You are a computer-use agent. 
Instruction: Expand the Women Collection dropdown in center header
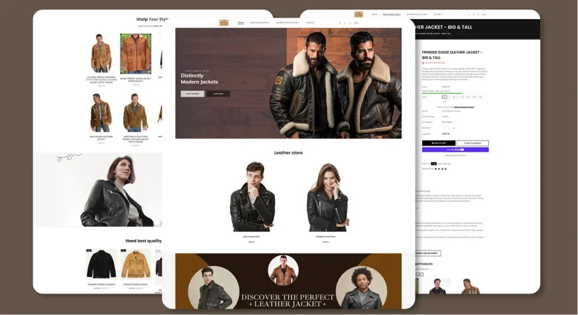[x=288, y=23]
